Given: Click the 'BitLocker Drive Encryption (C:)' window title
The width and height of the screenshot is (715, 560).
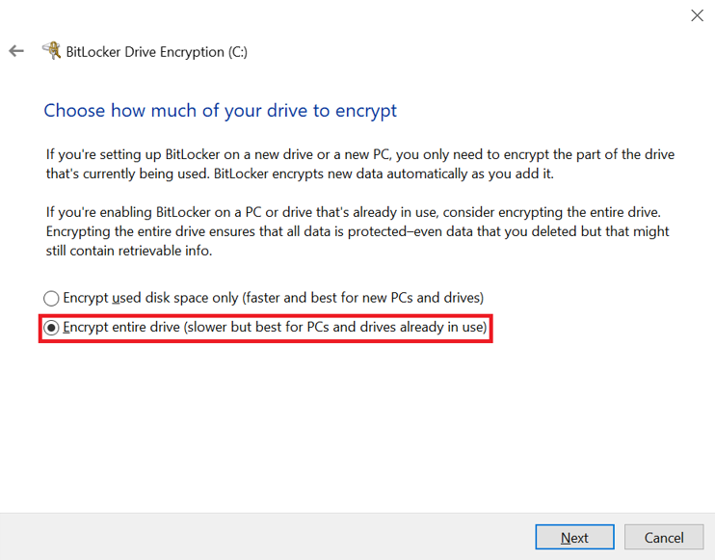Looking at the screenshot, I should tap(157, 52).
